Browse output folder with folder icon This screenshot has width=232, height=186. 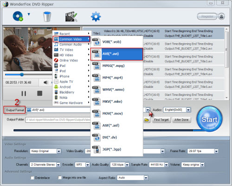click(x=147, y=120)
